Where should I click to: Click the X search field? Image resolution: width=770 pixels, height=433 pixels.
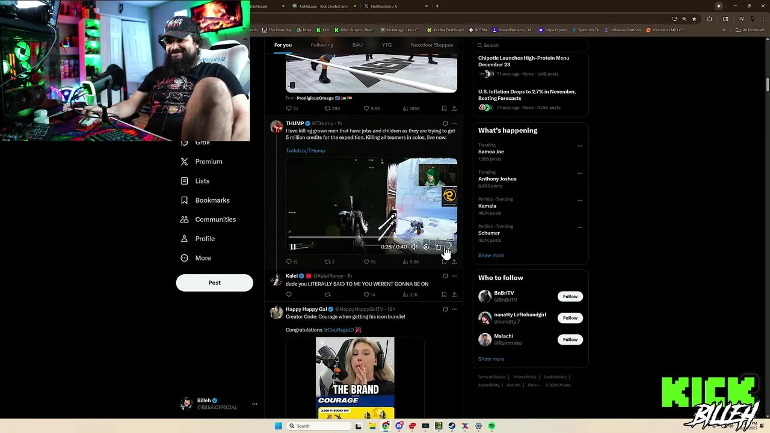pyautogui.click(x=531, y=45)
